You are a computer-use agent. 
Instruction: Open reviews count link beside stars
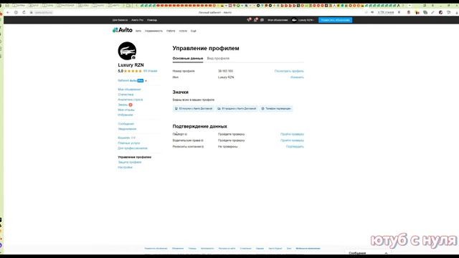[x=150, y=71]
